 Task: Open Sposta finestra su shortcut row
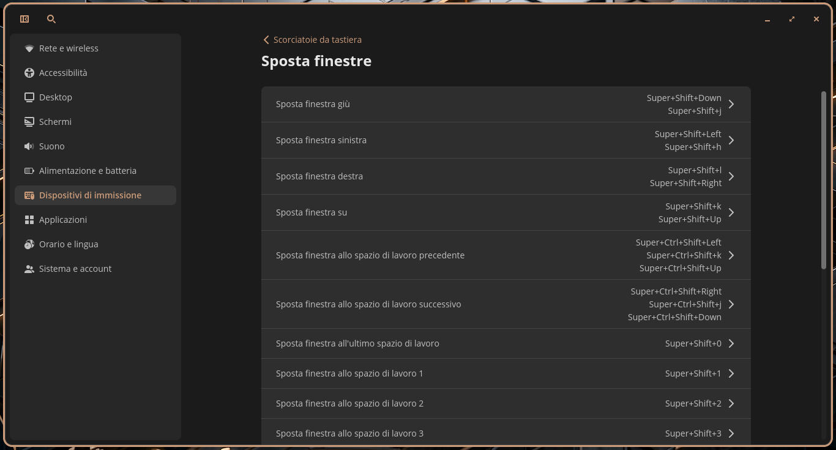[506, 212]
